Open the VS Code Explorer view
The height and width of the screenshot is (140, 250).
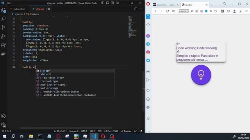click(x=4, y=10)
